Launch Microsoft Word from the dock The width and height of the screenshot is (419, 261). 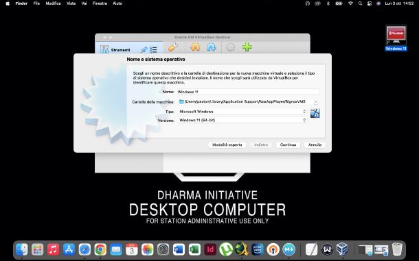(x=179, y=249)
